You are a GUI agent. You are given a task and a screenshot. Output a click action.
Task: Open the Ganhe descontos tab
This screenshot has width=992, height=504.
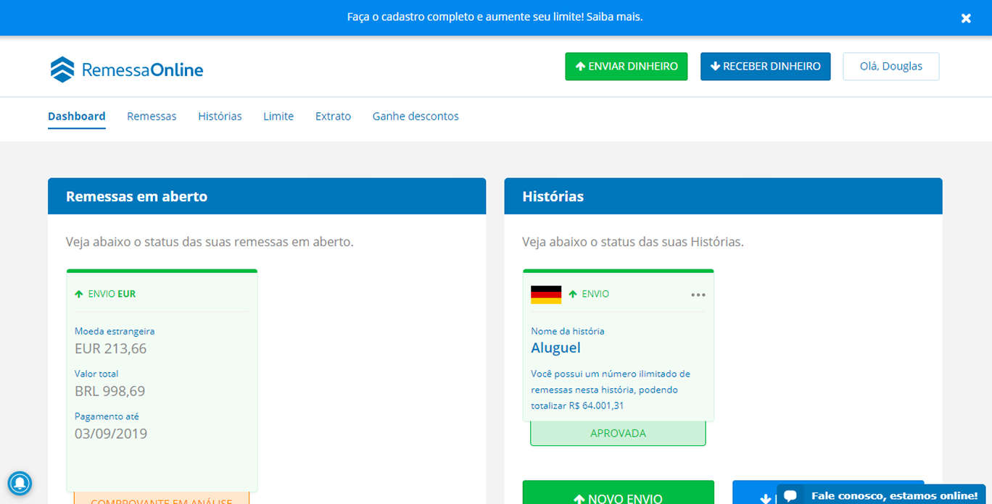[x=416, y=116]
